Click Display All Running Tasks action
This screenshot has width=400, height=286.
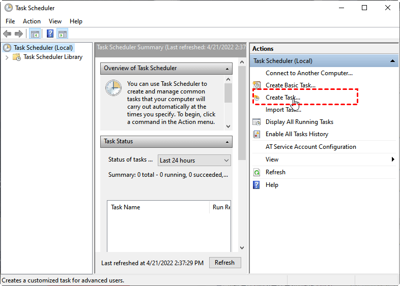pyautogui.click(x=299, y=122)
